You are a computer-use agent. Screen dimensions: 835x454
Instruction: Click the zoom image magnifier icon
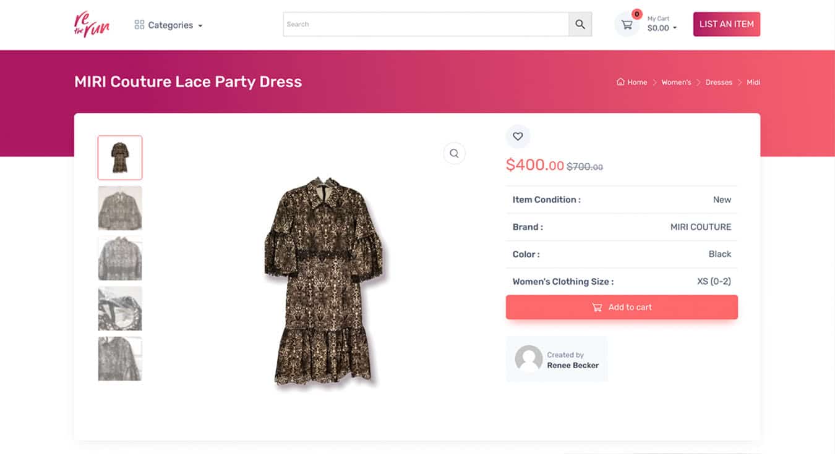pyautogui.click(x=454, y=154)
